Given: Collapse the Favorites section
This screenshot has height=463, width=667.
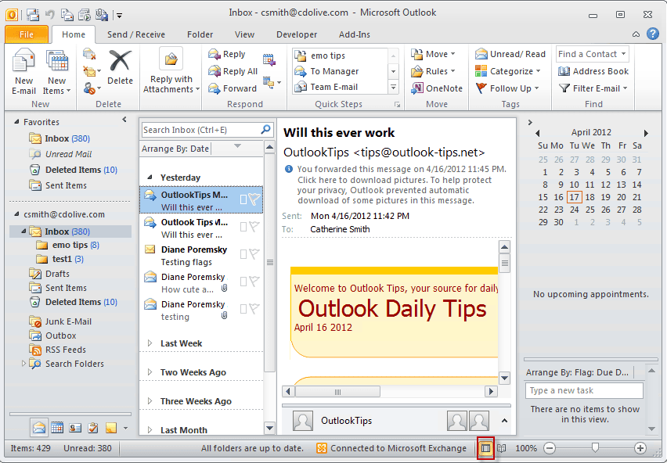Looking at the screenshot, I should 16,121.
